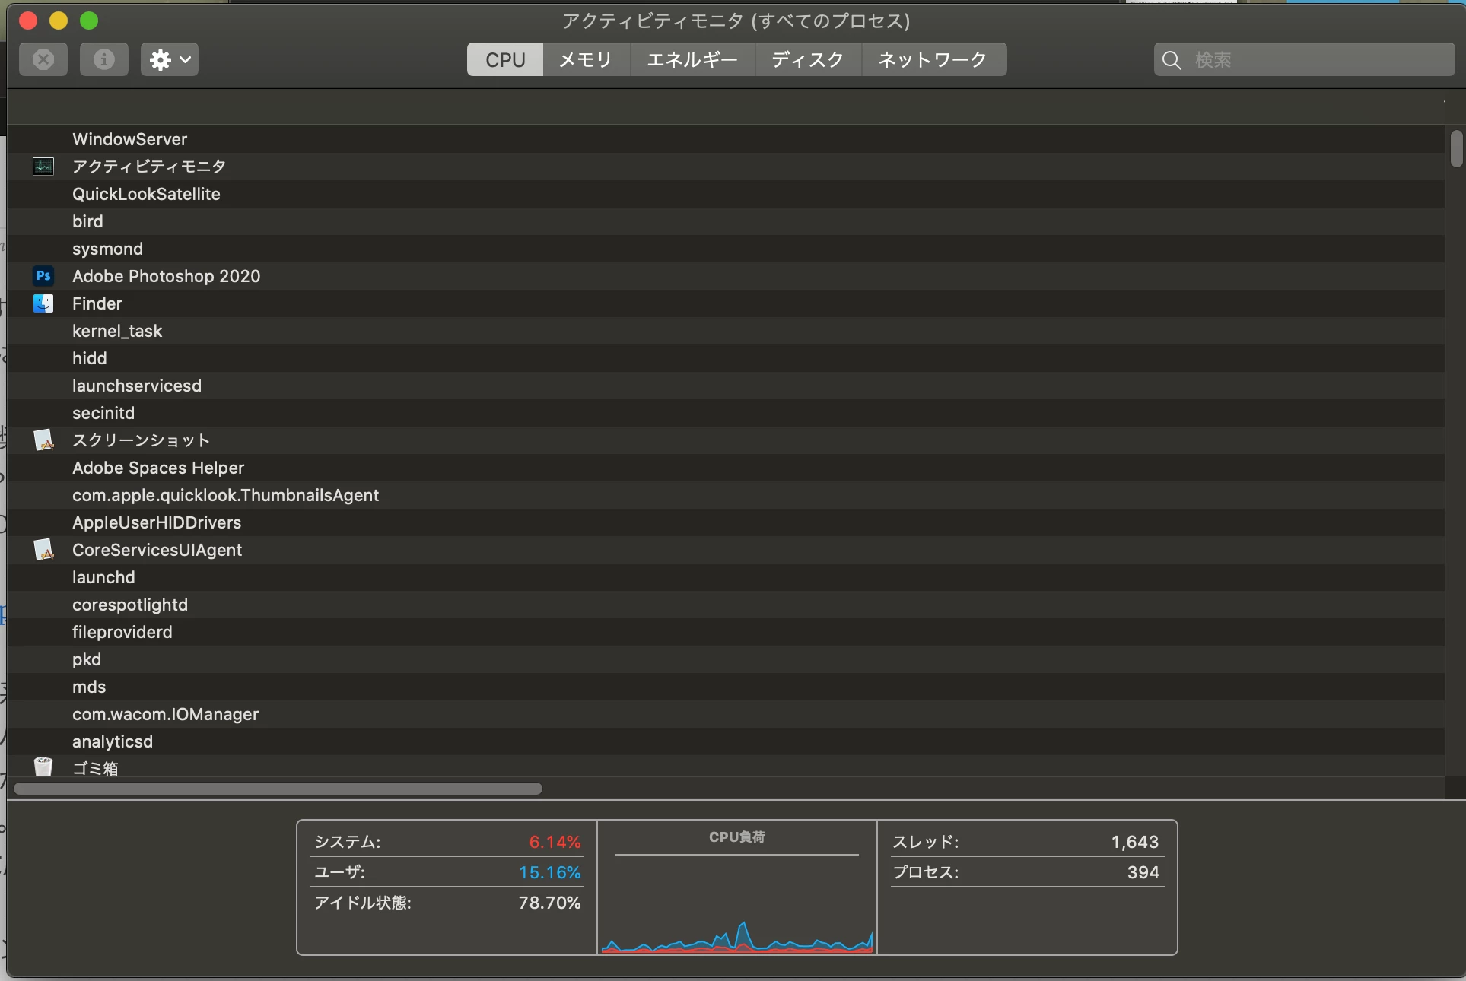
Task: Click the ゴミ箱 trash icon
Action: 43,767
